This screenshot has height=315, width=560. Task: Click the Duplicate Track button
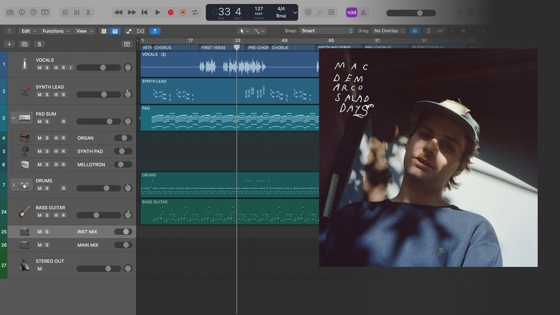[x=24, y=44]
